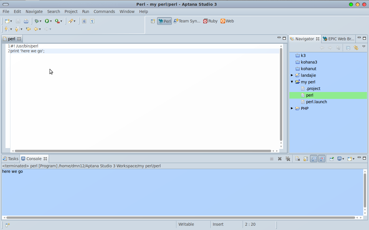The image size is (369, 230).
Task: Click the New file wizard icon
Action: (7, 21)
